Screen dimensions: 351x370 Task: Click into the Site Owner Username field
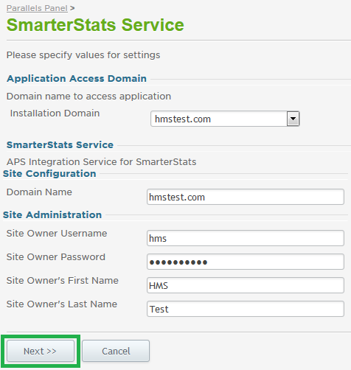pos(246,238)
